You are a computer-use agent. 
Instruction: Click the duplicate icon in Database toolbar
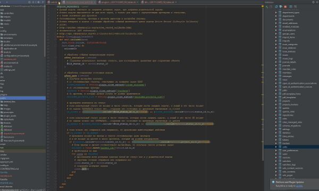click(x=271, y=7)
